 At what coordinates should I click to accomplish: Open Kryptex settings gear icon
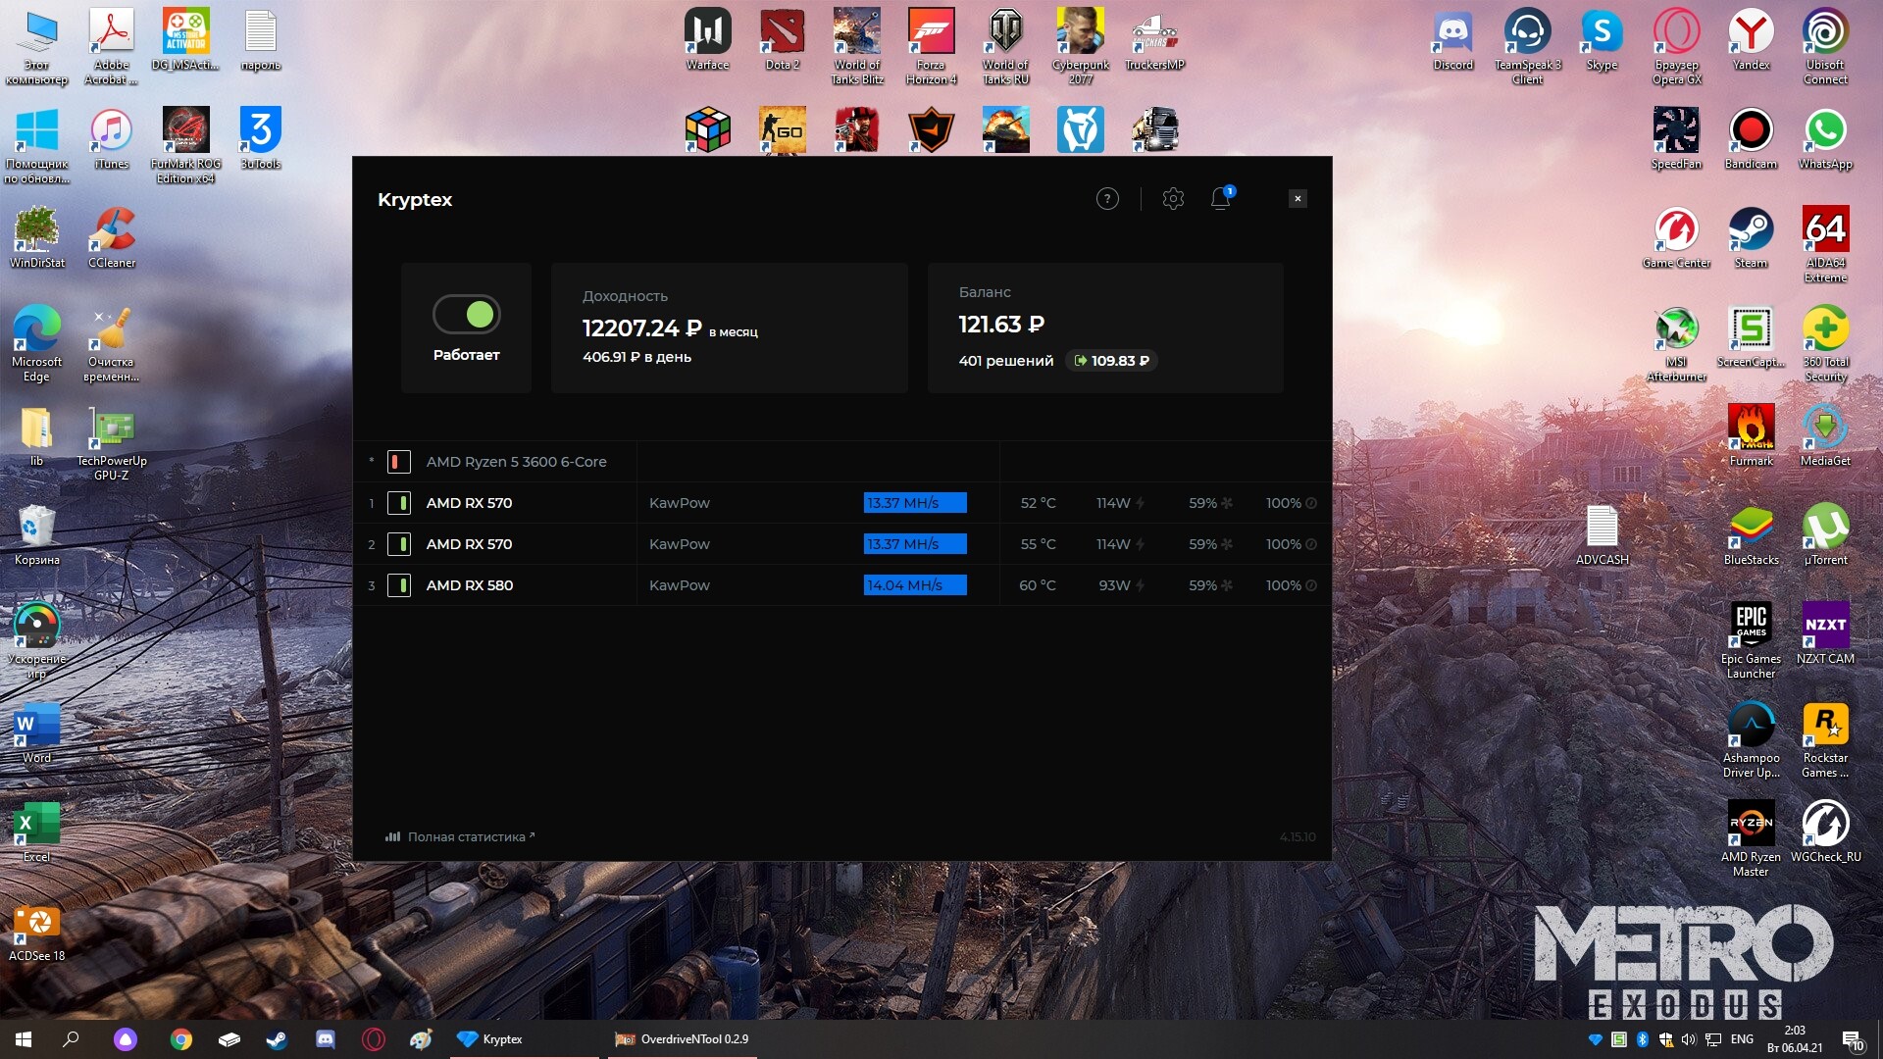[x=1173, y=199]
